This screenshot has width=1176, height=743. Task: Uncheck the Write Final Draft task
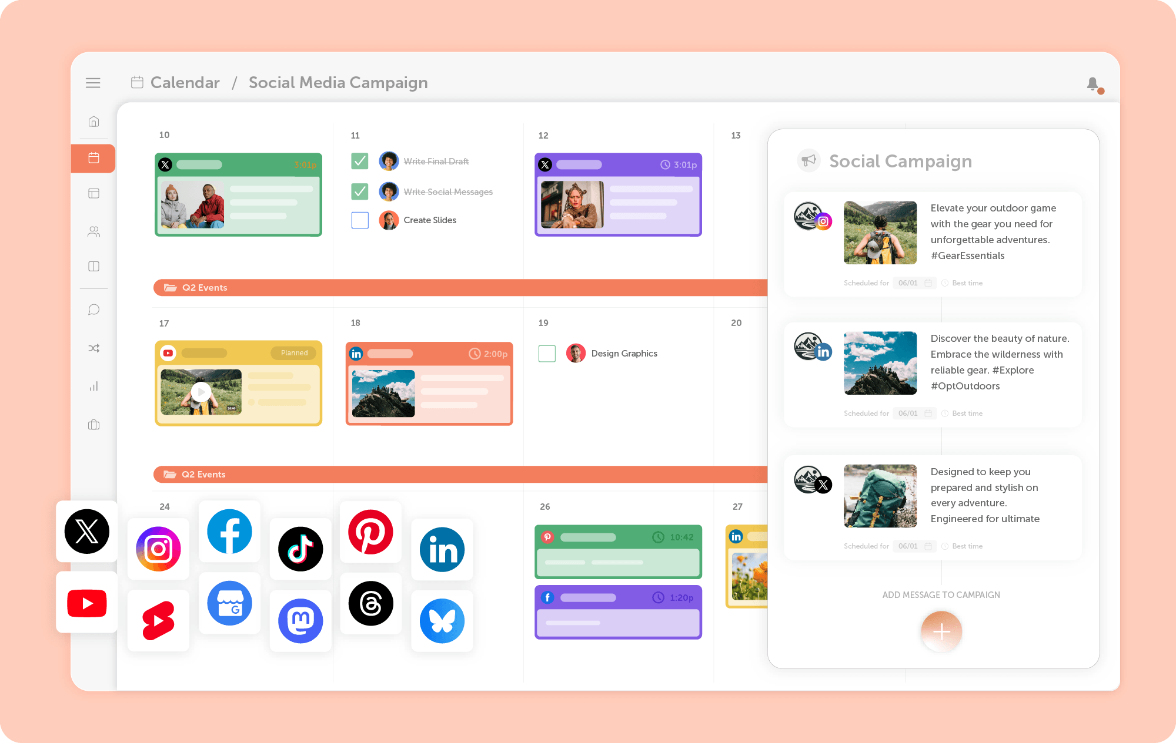coord(360,161)
